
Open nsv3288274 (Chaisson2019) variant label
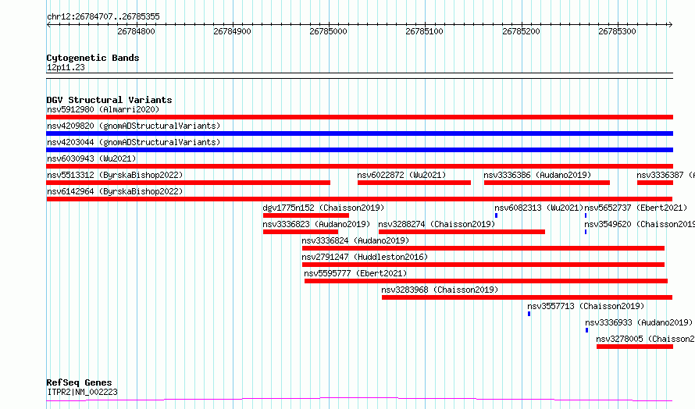437,224
